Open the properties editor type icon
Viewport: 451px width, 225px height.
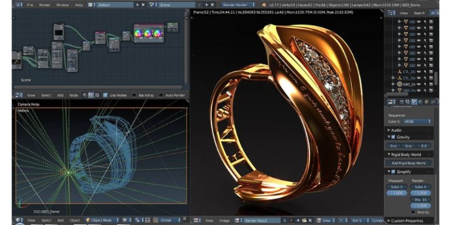point(392,101)
